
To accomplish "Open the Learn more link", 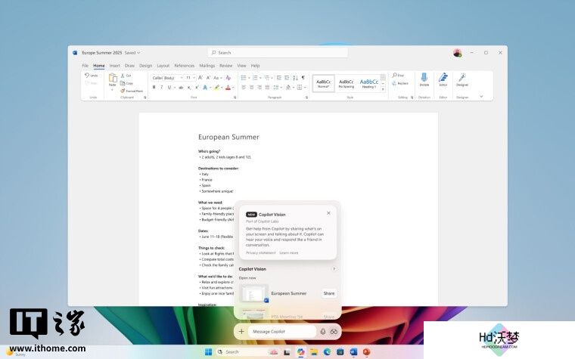I will pyautogui.click(x=288, y=252).
